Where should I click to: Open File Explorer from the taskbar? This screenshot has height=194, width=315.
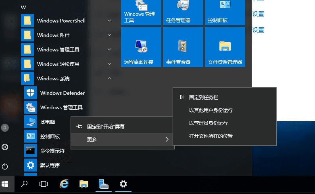(83, 184)
